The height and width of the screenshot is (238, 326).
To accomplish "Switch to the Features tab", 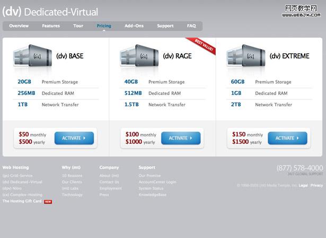I will [x=51, y=26].
